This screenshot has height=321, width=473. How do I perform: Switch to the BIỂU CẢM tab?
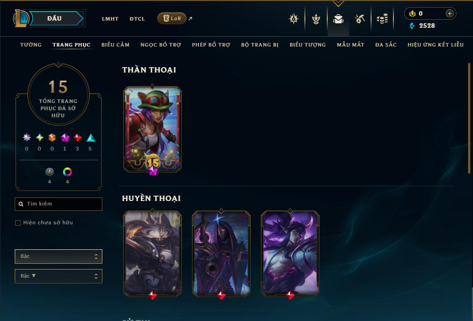click(115, 45)
